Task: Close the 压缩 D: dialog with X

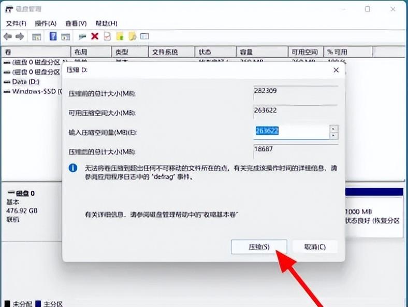Action: tap(336, 69)
